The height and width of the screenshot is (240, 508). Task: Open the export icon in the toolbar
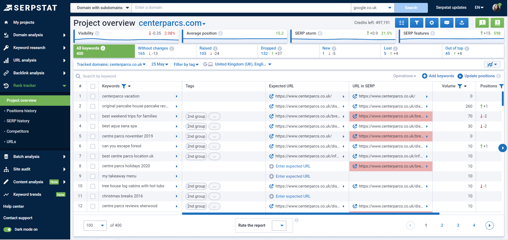(462, 23)
